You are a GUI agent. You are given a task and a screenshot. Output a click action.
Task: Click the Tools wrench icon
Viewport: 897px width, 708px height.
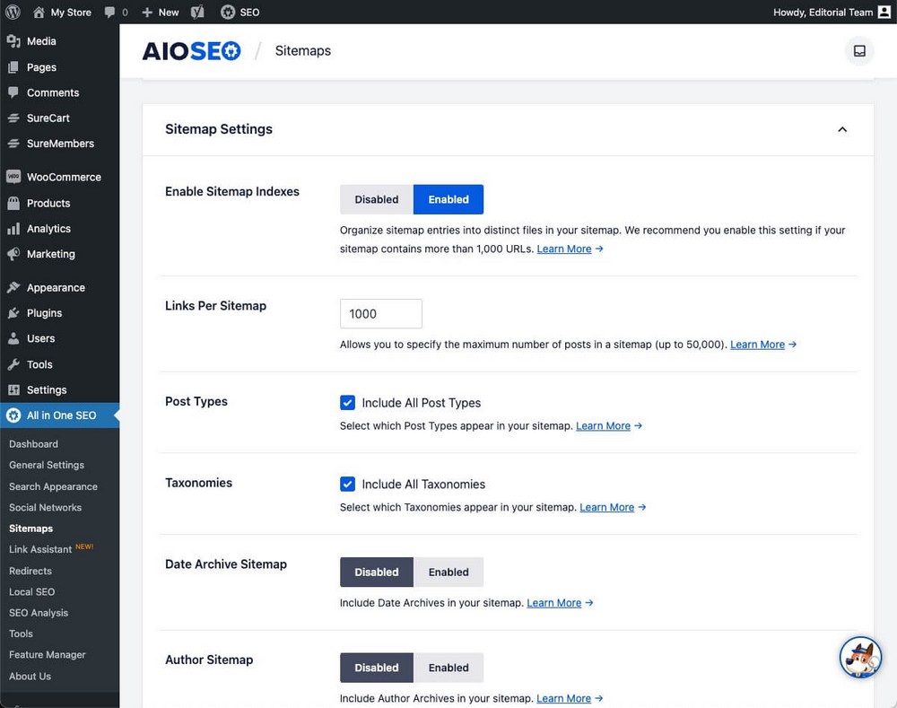(x=13, y=364)
